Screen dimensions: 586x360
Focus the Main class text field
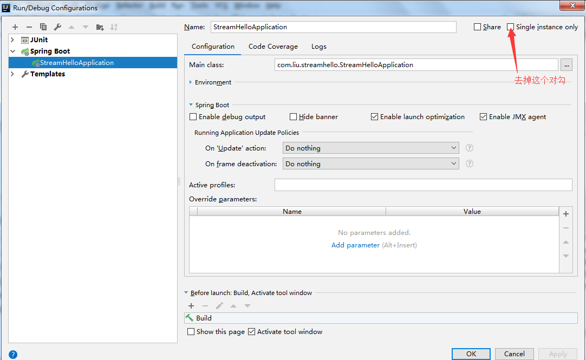point(416,65)
